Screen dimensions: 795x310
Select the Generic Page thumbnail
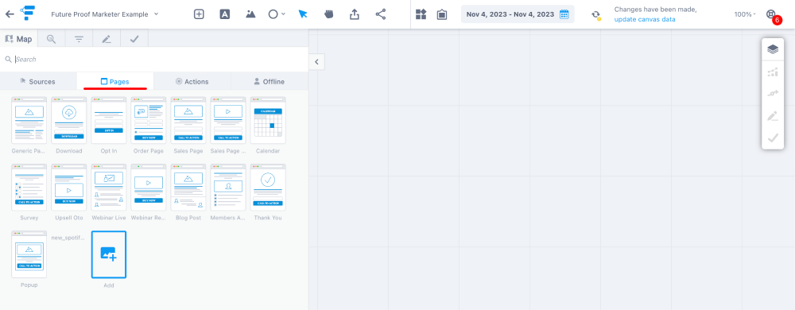click(x=29, y=121)
